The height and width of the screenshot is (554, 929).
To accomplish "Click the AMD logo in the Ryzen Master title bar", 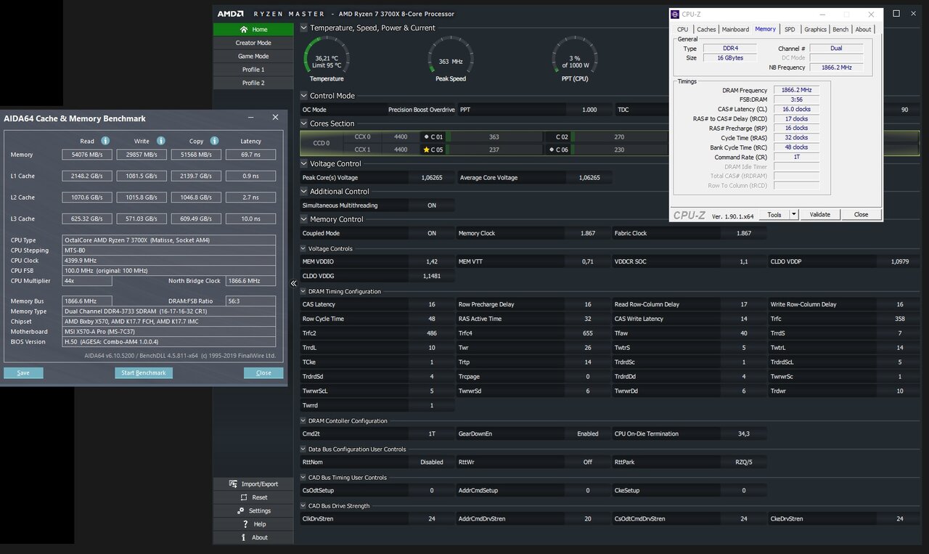I will tap(230, 14).
